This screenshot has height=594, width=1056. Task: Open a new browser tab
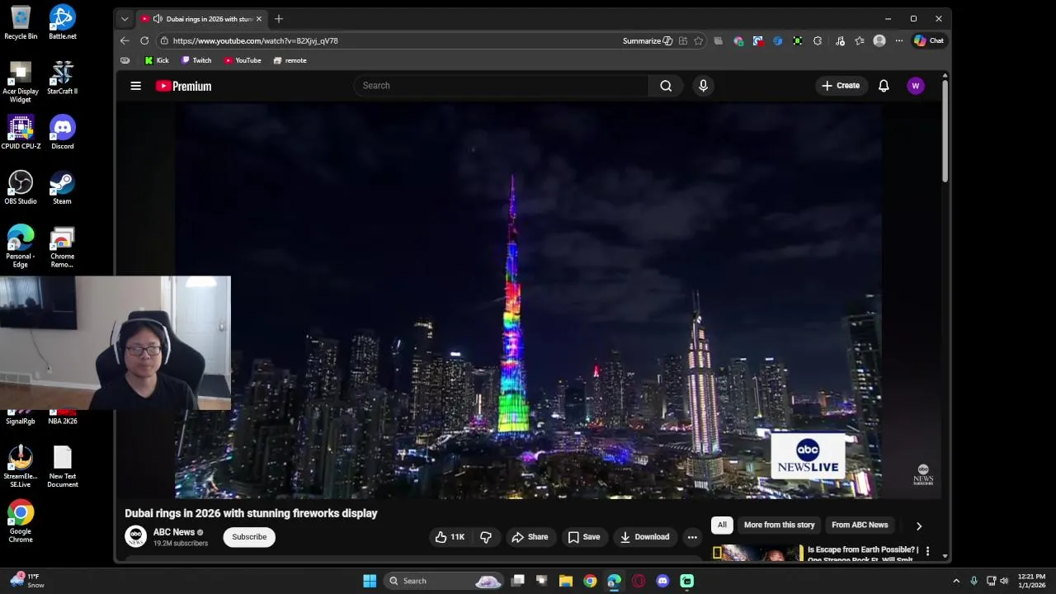pos(279,18)
